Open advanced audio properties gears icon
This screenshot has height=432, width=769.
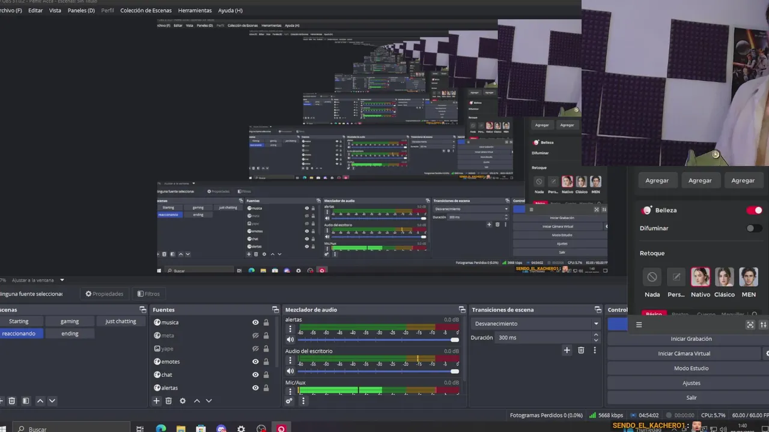click(x=289, y=401)
